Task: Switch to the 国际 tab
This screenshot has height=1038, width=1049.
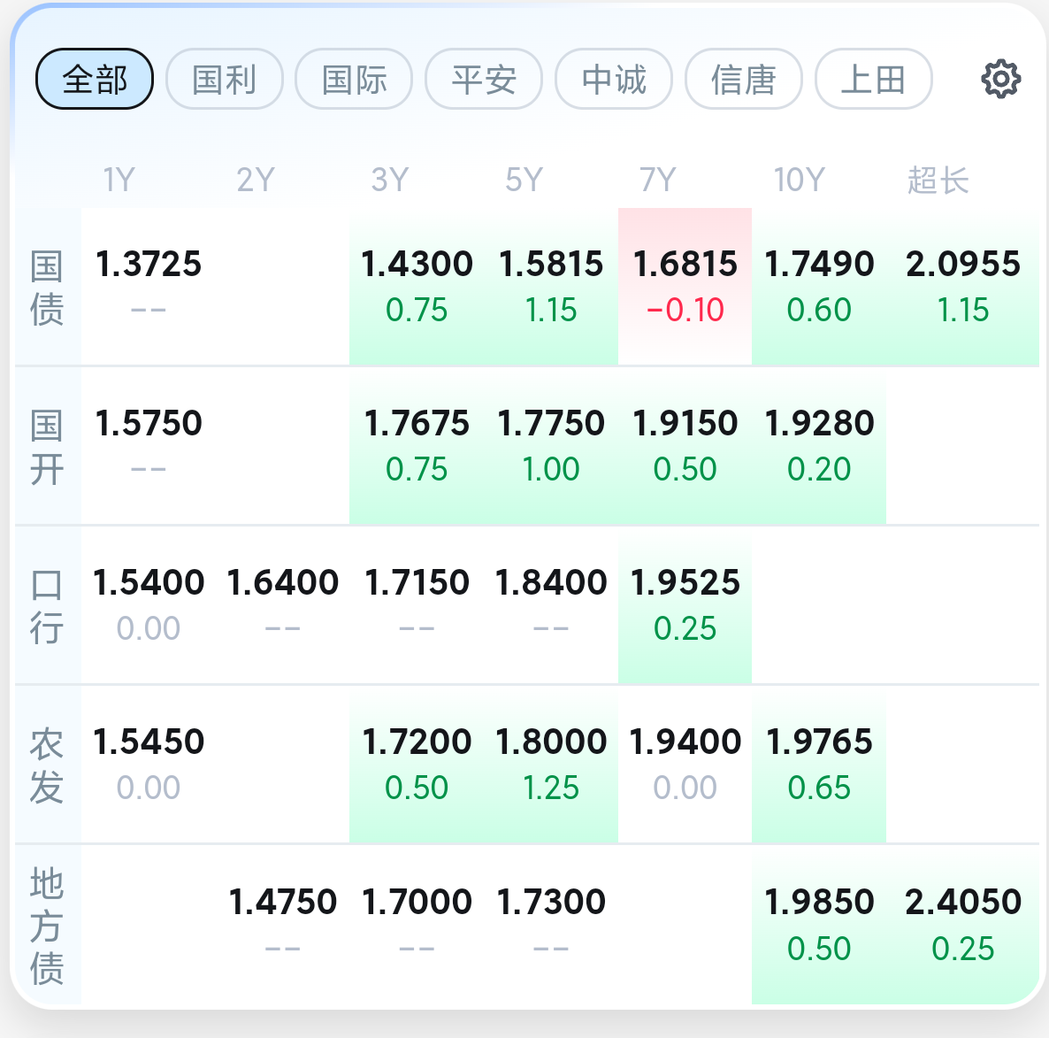Action: tap(354, 80)
